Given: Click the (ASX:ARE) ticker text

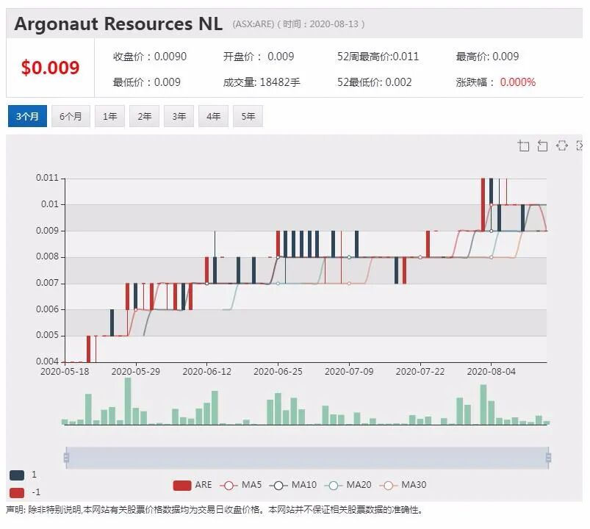Looking at the screenshot, I should [x=253, y=24].
